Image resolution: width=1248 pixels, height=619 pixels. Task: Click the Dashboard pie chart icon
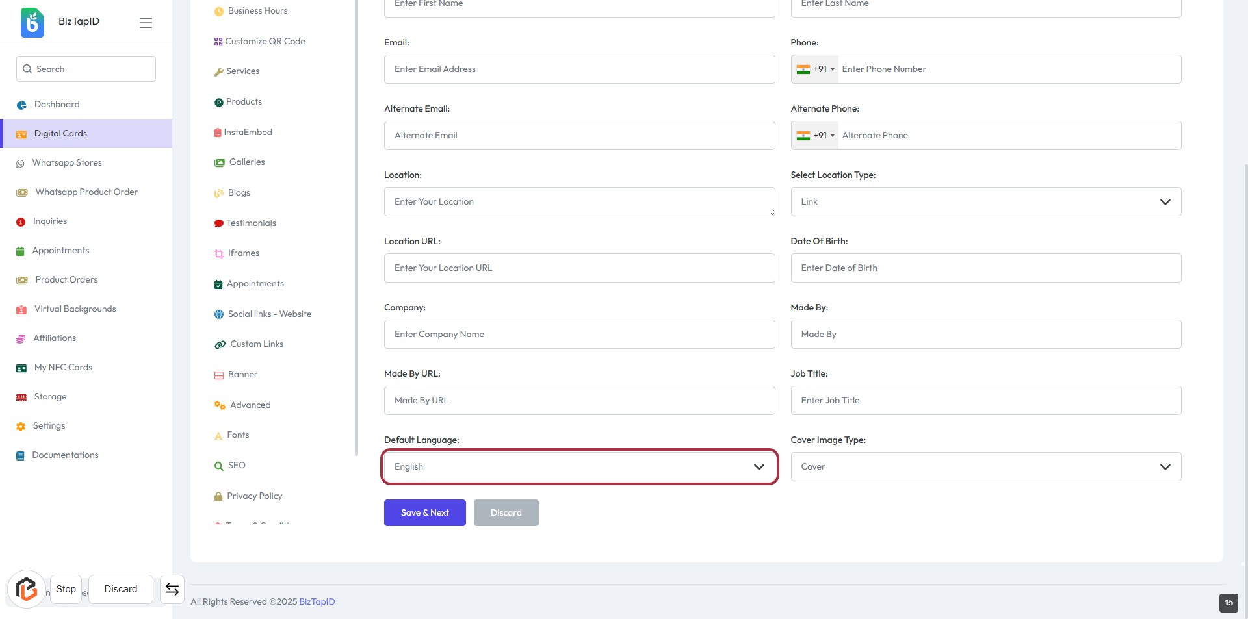[21, 105]
